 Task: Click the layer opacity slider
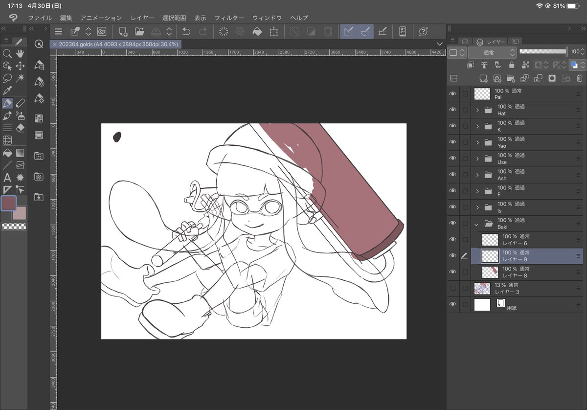point(543,51)
